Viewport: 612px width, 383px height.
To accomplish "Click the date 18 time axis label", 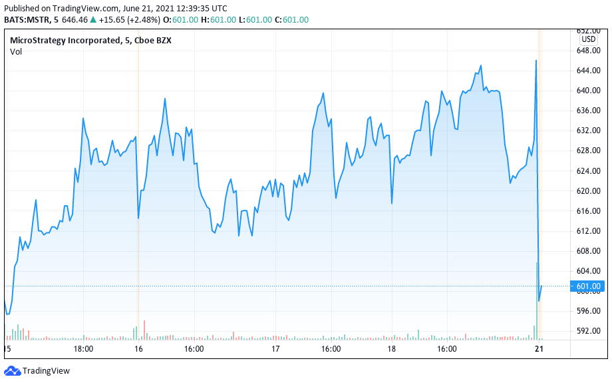I will coord(391,349).
